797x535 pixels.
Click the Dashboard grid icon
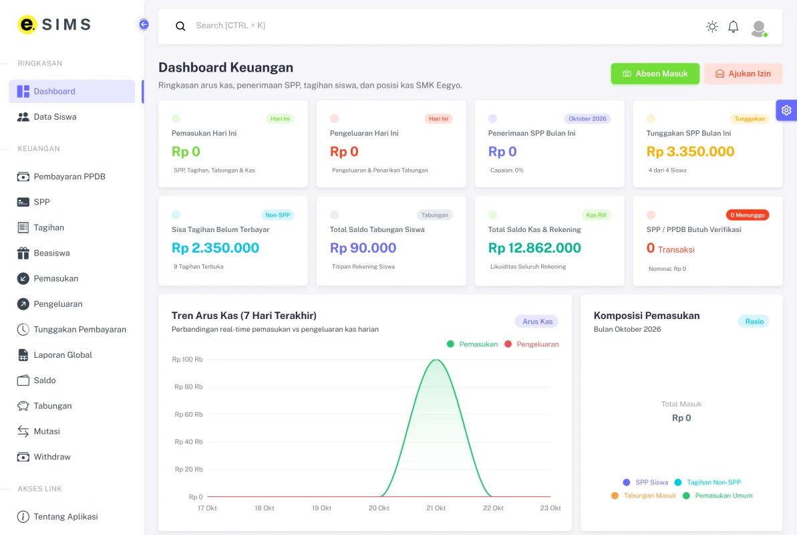[23, 91]
